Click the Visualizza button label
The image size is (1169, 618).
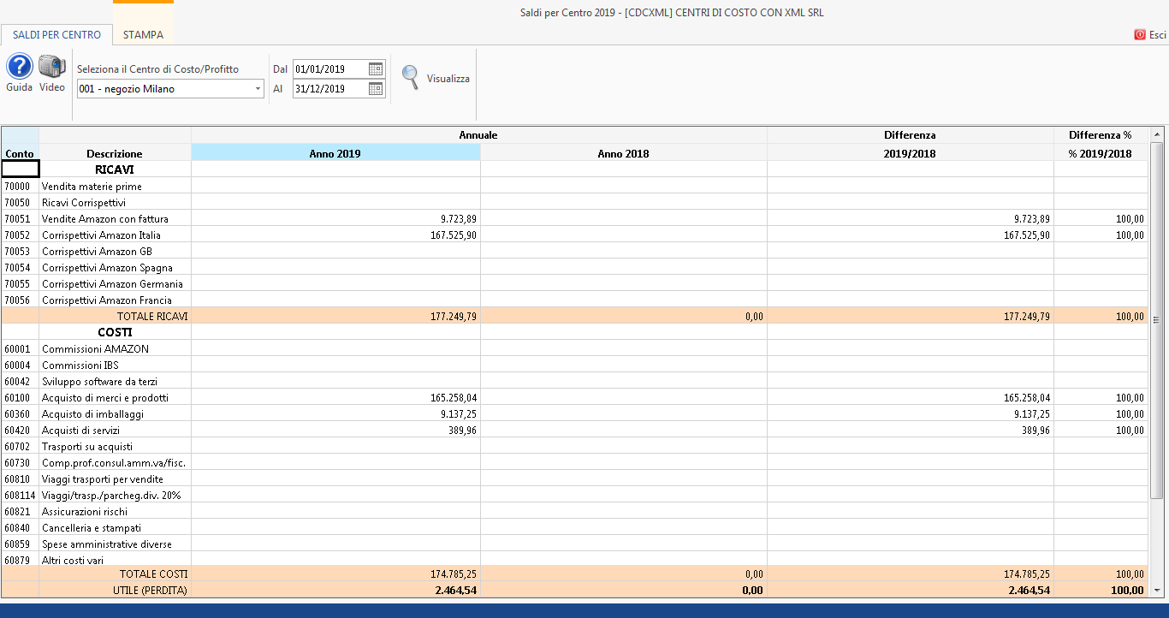(448, 79)
